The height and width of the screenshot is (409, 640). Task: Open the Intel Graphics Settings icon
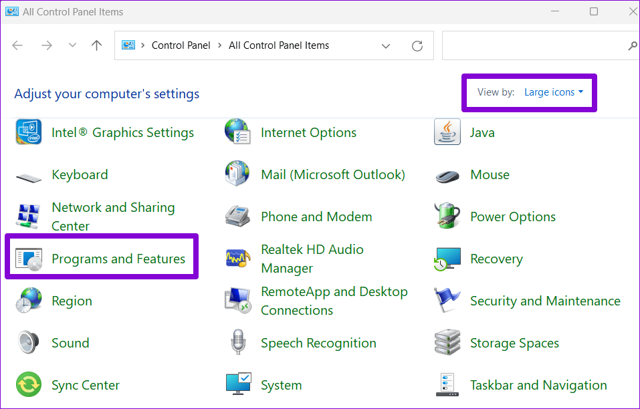tap(29, 132)
